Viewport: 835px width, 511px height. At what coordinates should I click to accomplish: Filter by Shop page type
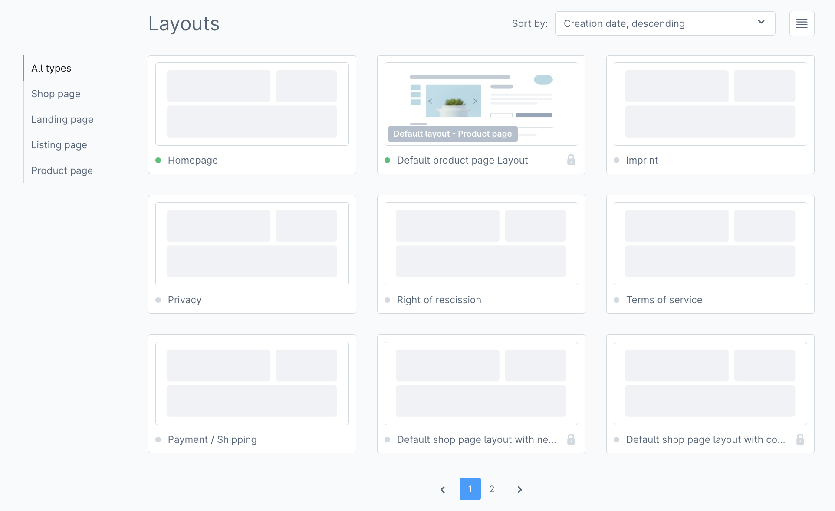pos(56,94)
